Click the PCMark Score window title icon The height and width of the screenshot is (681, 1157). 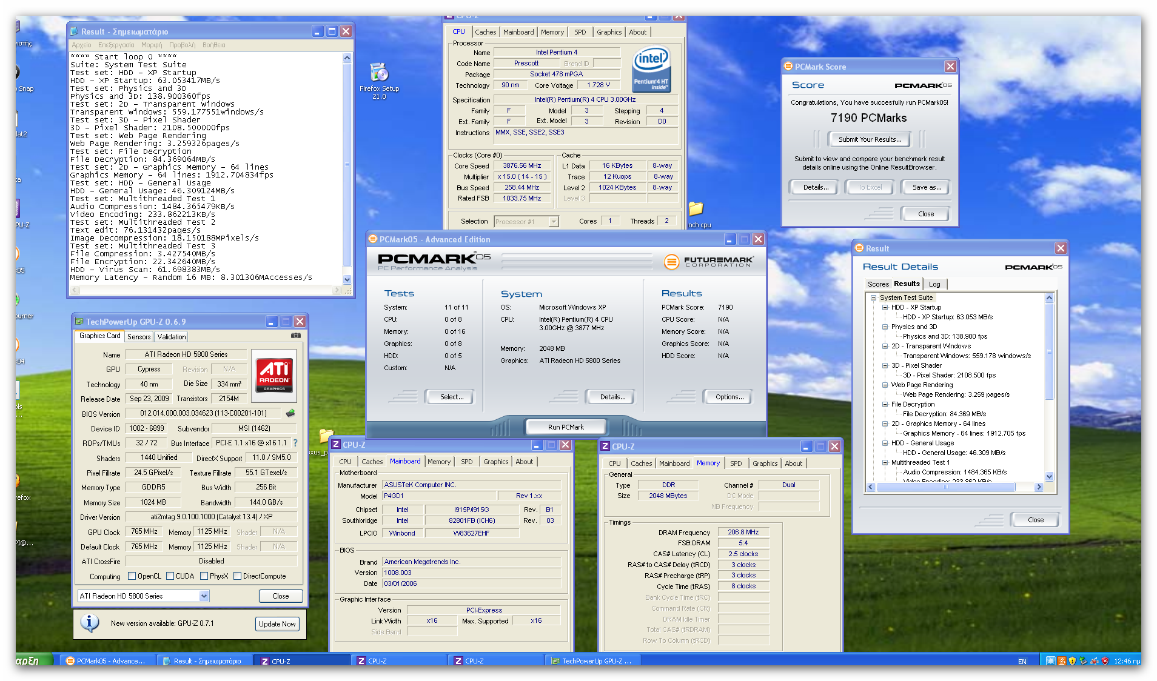tap(788, 67)
